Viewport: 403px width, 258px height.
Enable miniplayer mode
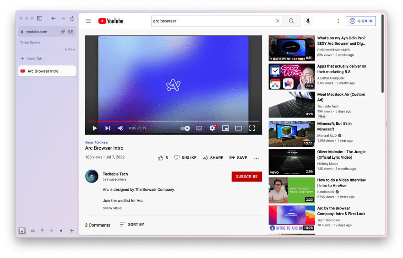(x=225, y=128)
